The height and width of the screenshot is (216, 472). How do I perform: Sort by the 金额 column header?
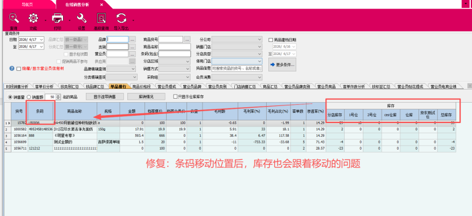132,111
